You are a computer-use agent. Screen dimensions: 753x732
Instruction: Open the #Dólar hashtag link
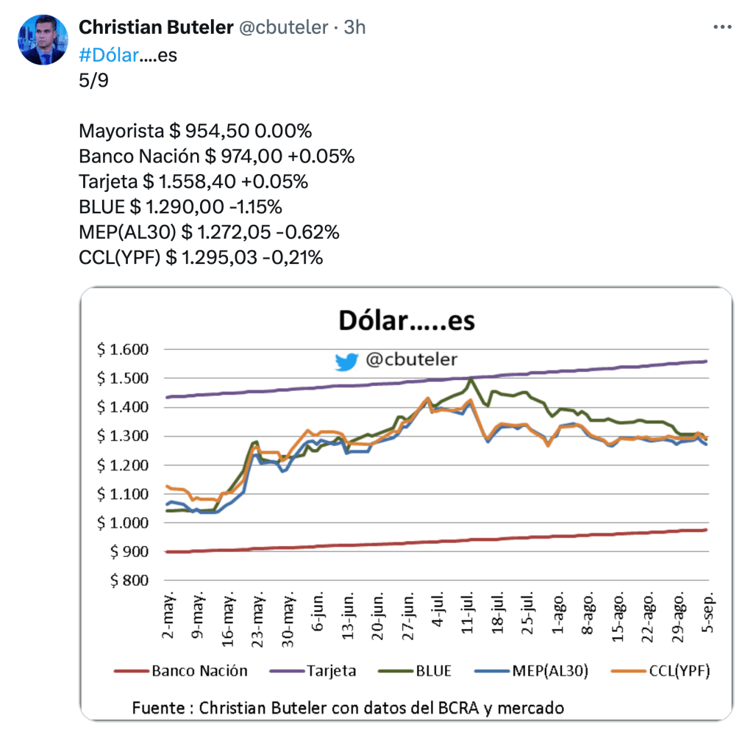point(108,55)
